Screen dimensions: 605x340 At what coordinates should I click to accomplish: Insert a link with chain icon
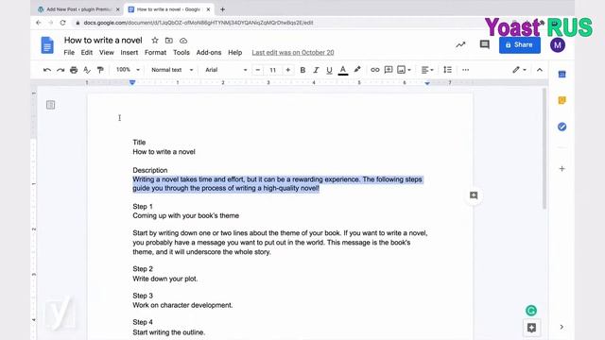(x=374, y=70)
